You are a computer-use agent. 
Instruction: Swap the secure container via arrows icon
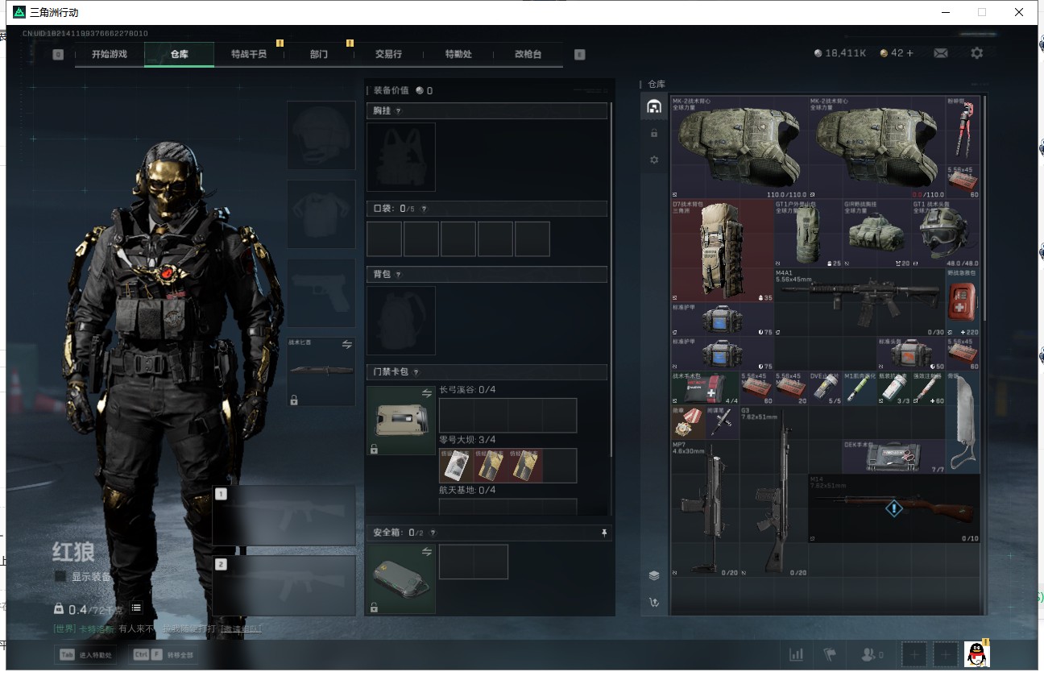(427, 552)
